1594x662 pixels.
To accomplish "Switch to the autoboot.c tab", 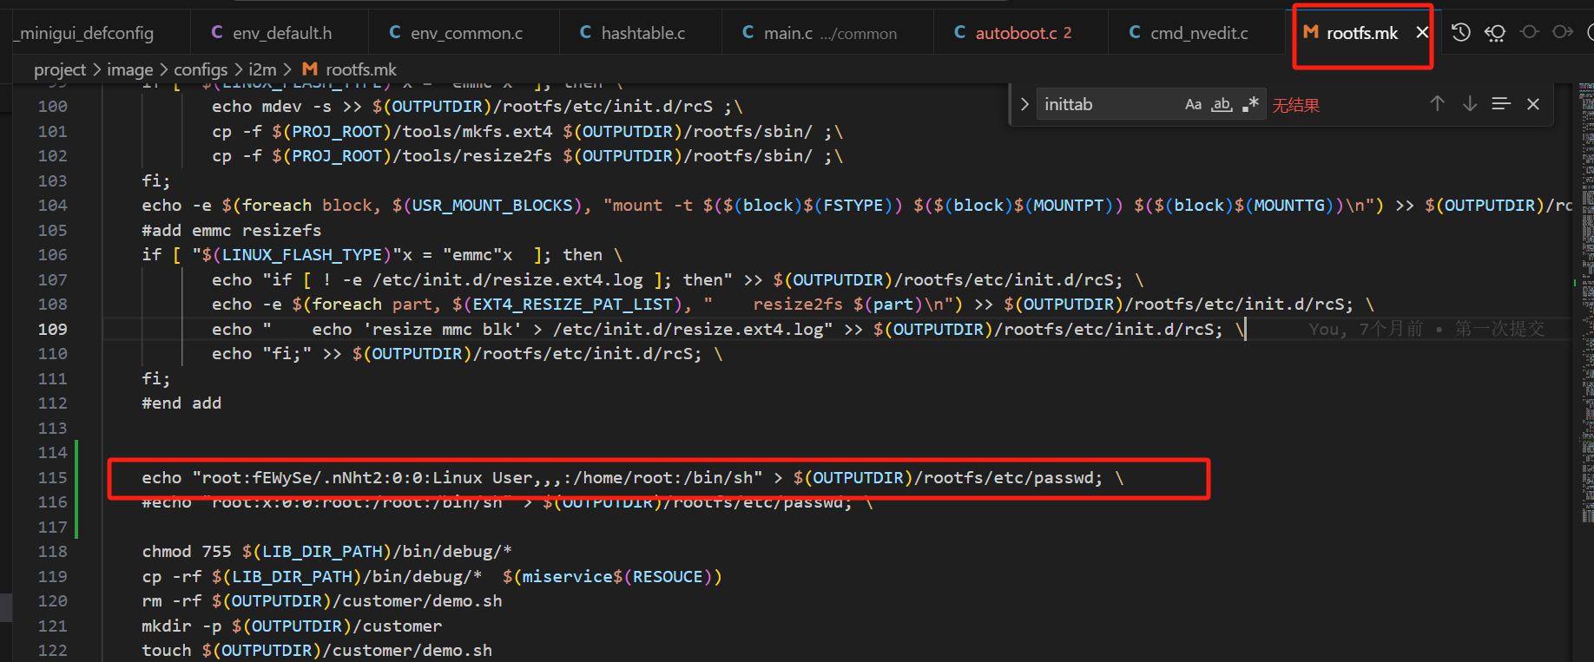I will (x=1014, y=33).
